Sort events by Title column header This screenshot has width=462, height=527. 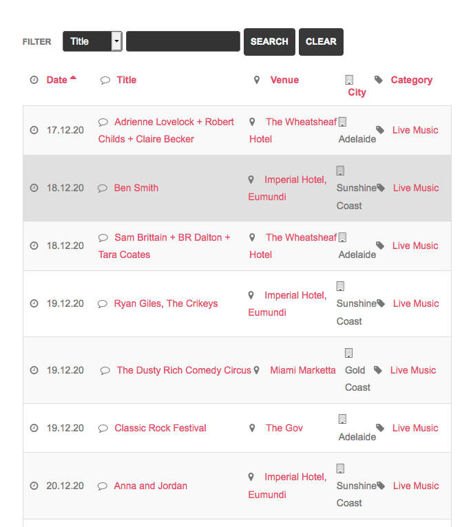tap(127, 80)
